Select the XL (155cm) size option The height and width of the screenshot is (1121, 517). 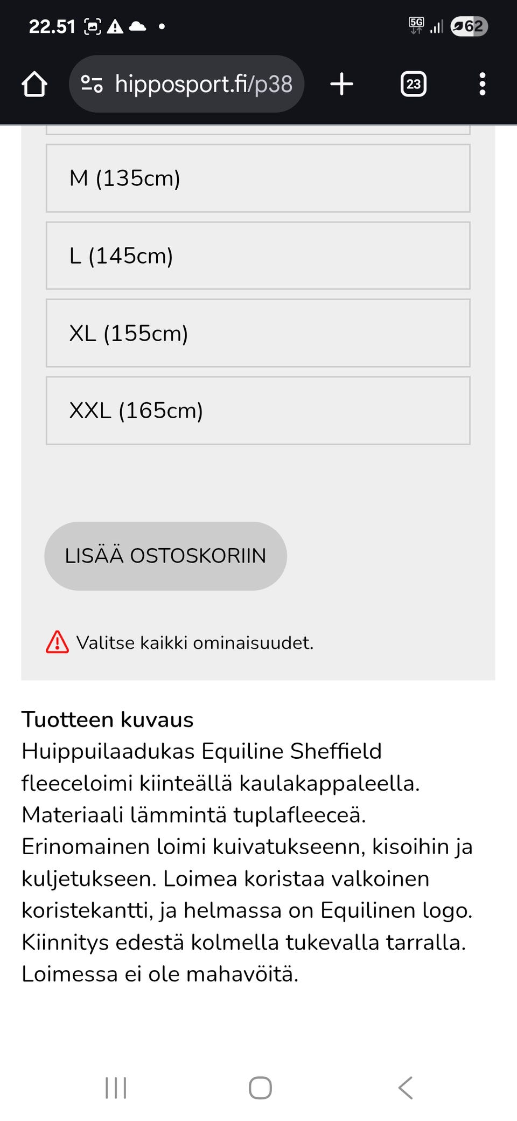coord(257,333)
